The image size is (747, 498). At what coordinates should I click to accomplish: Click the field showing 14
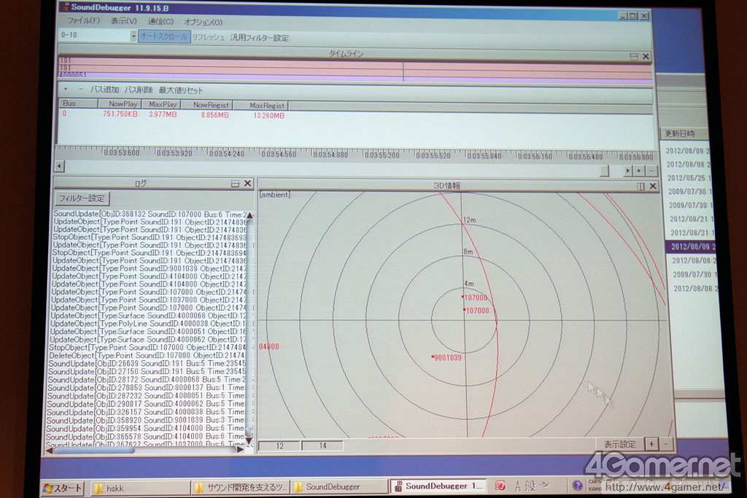[322, 446]
